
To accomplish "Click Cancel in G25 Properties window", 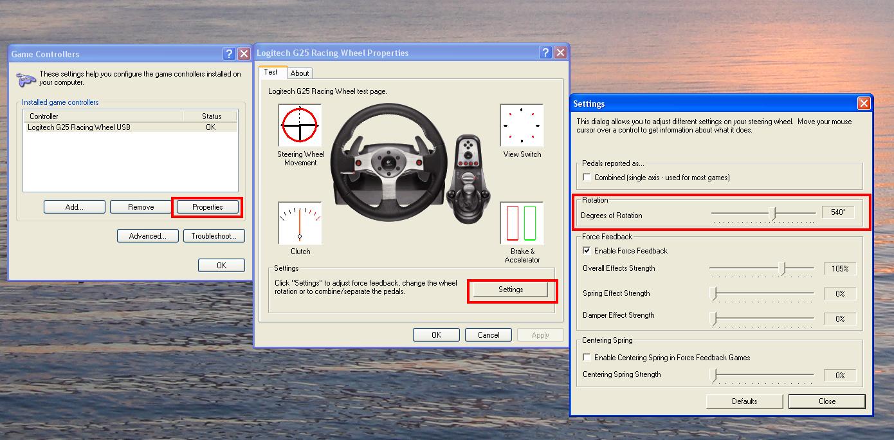I will point(488,335).
